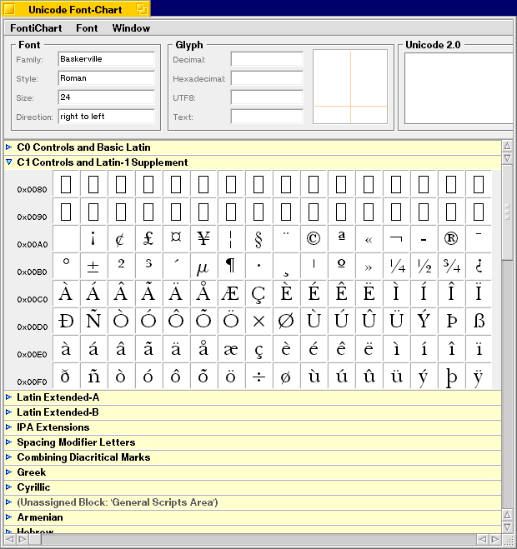Select the lowercase eth glyph ð
The height and width of the screenshot is (549, 517).
[66, 376]
